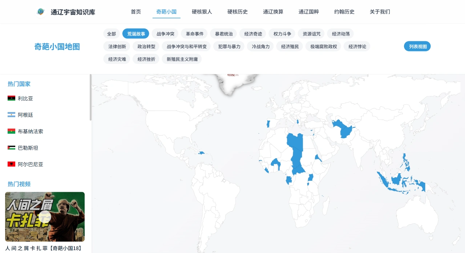Viewport: 465px width, 253px height.
Task: Go to 硬核历史 section
Action: click(x=238, y=12)
